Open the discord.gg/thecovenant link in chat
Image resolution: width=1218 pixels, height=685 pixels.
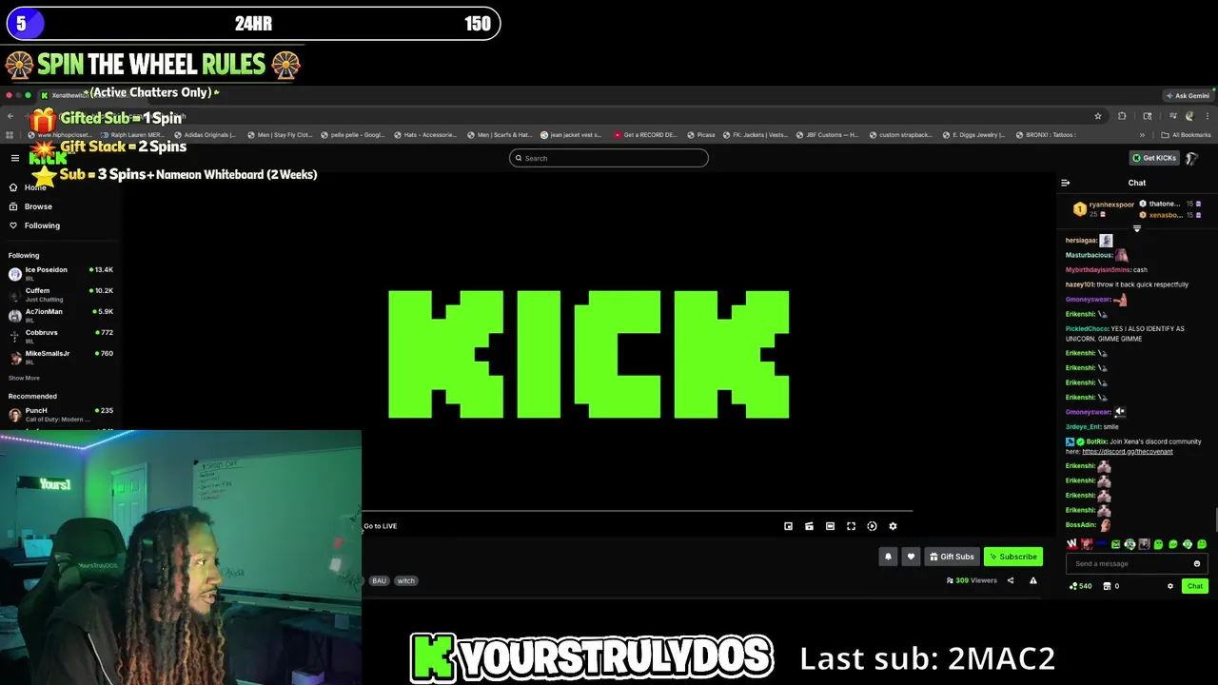point(1128,451)
